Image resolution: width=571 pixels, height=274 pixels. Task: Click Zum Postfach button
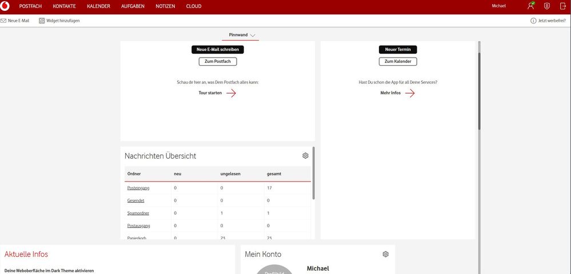tap(218, 62)
